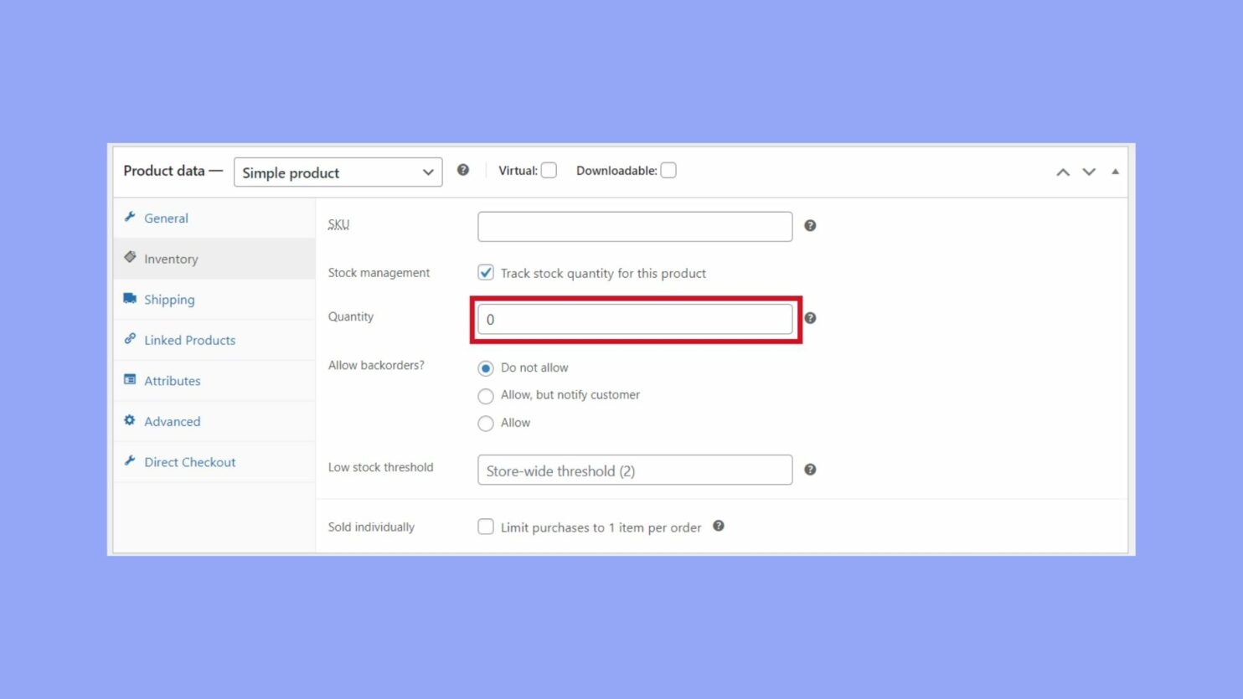The image size is (1243, 699).
Task: Click the help icon next to SKU field
Action: [810, 225]
